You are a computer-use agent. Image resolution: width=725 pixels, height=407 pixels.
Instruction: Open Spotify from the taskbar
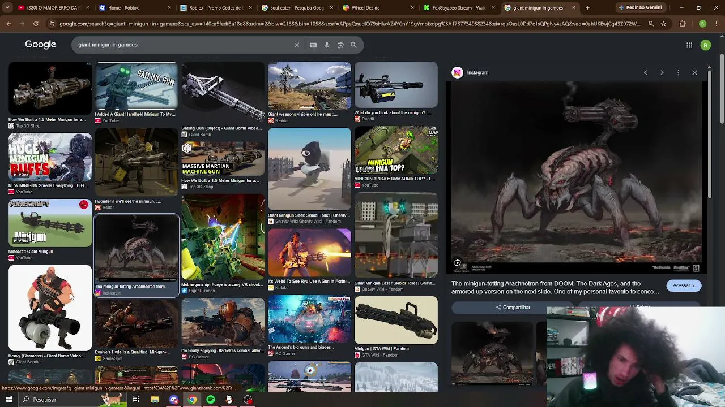pyautogui.click(x=211, y=400)
